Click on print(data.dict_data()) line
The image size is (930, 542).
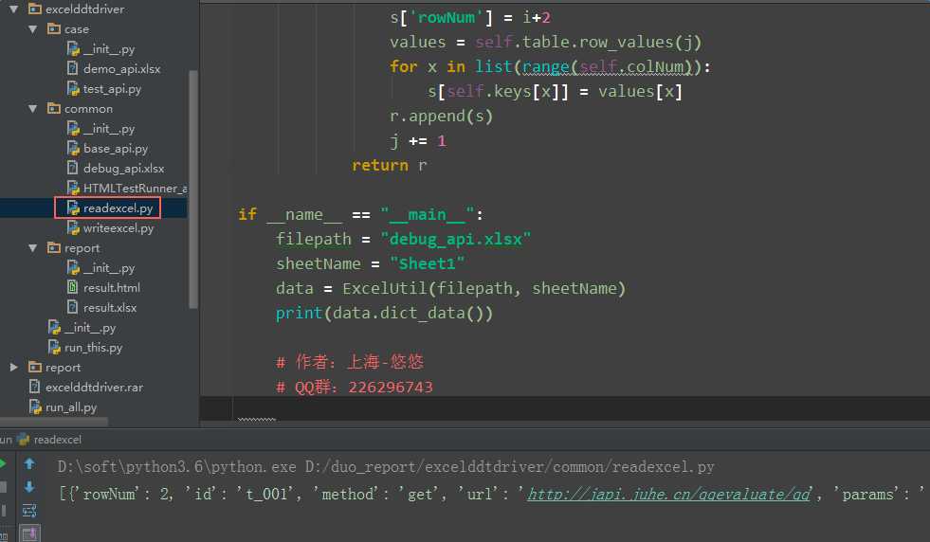pyautogui.click(x=384, y=313)
